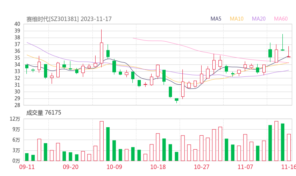Click the 10-09 date axis label
This screenshot has width=296, height=176.
114,167
